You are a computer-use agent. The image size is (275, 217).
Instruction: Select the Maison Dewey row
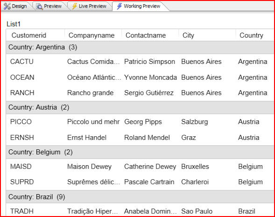point(140,167)
